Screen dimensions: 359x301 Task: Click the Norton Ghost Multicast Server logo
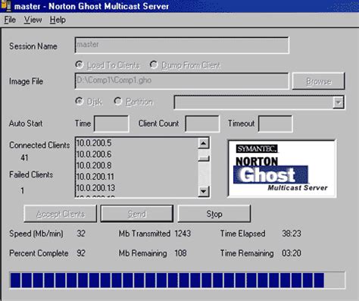(x=282, y=168)
